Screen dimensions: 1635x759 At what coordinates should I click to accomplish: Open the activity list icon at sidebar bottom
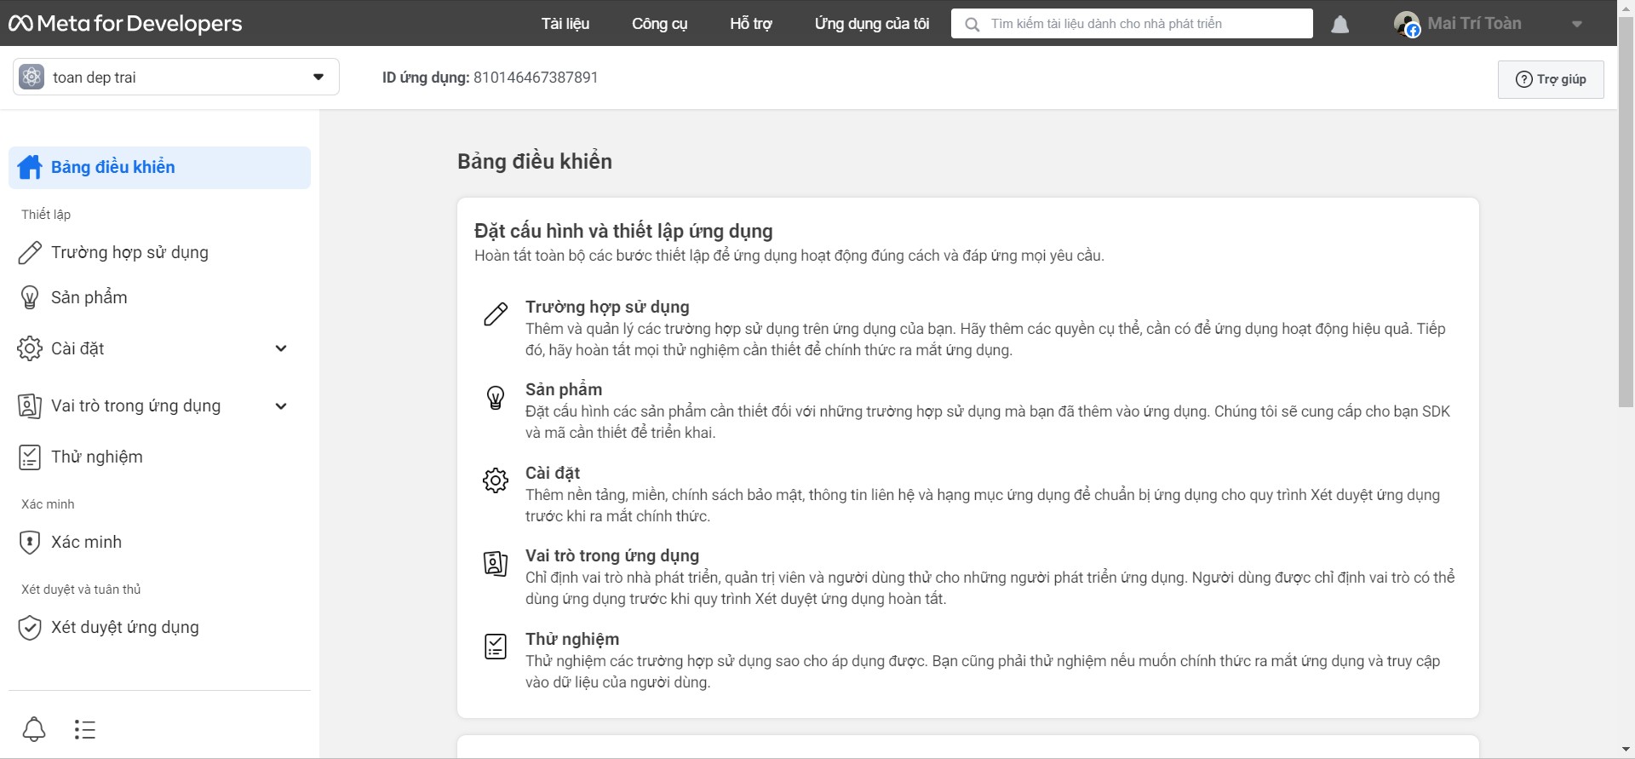(84, 729)
